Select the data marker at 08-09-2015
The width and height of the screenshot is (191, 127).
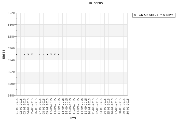(43, 54)
